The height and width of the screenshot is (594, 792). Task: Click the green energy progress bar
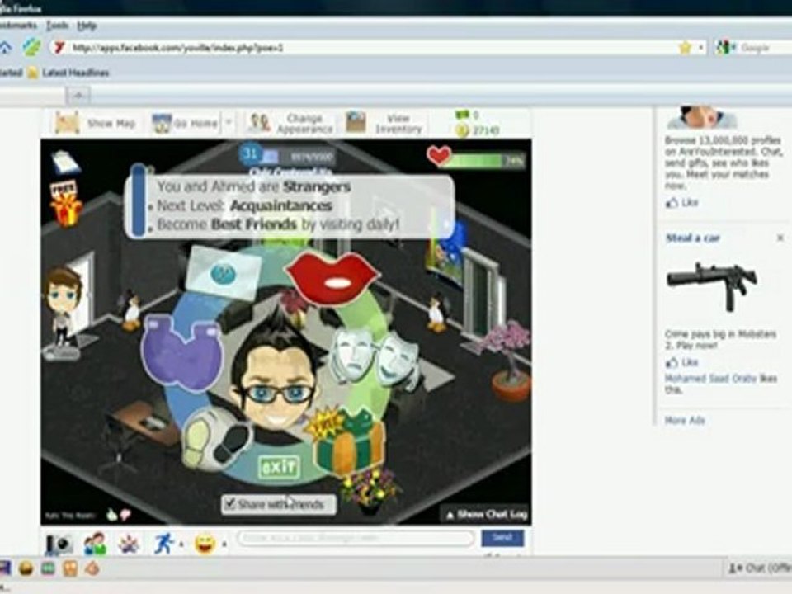[x=487, y=161]
